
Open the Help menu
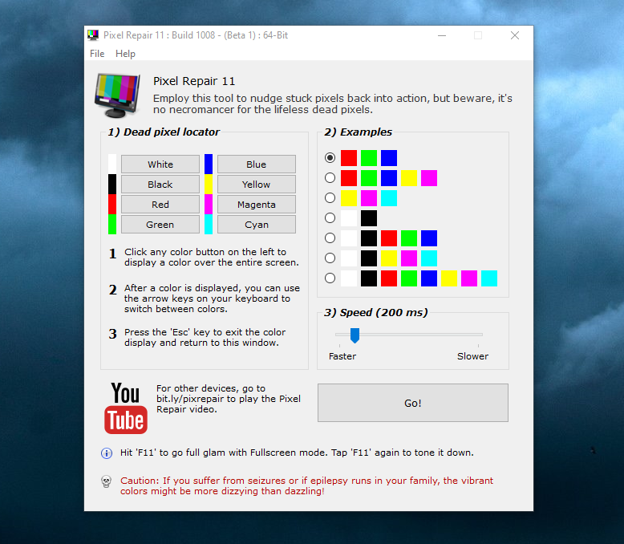(125, 54)
